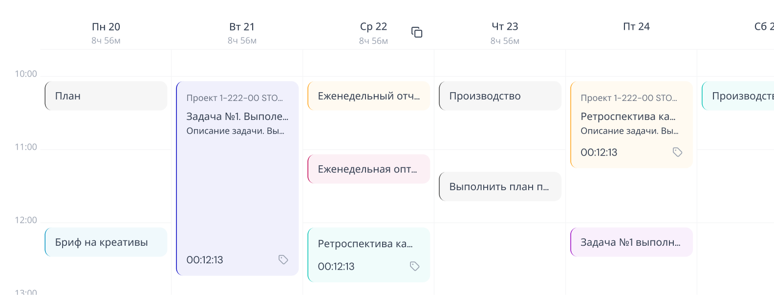Viewport: 774px width, 295px height.
Task: Select the Чт 23 day header
Action: coord(504,26)
